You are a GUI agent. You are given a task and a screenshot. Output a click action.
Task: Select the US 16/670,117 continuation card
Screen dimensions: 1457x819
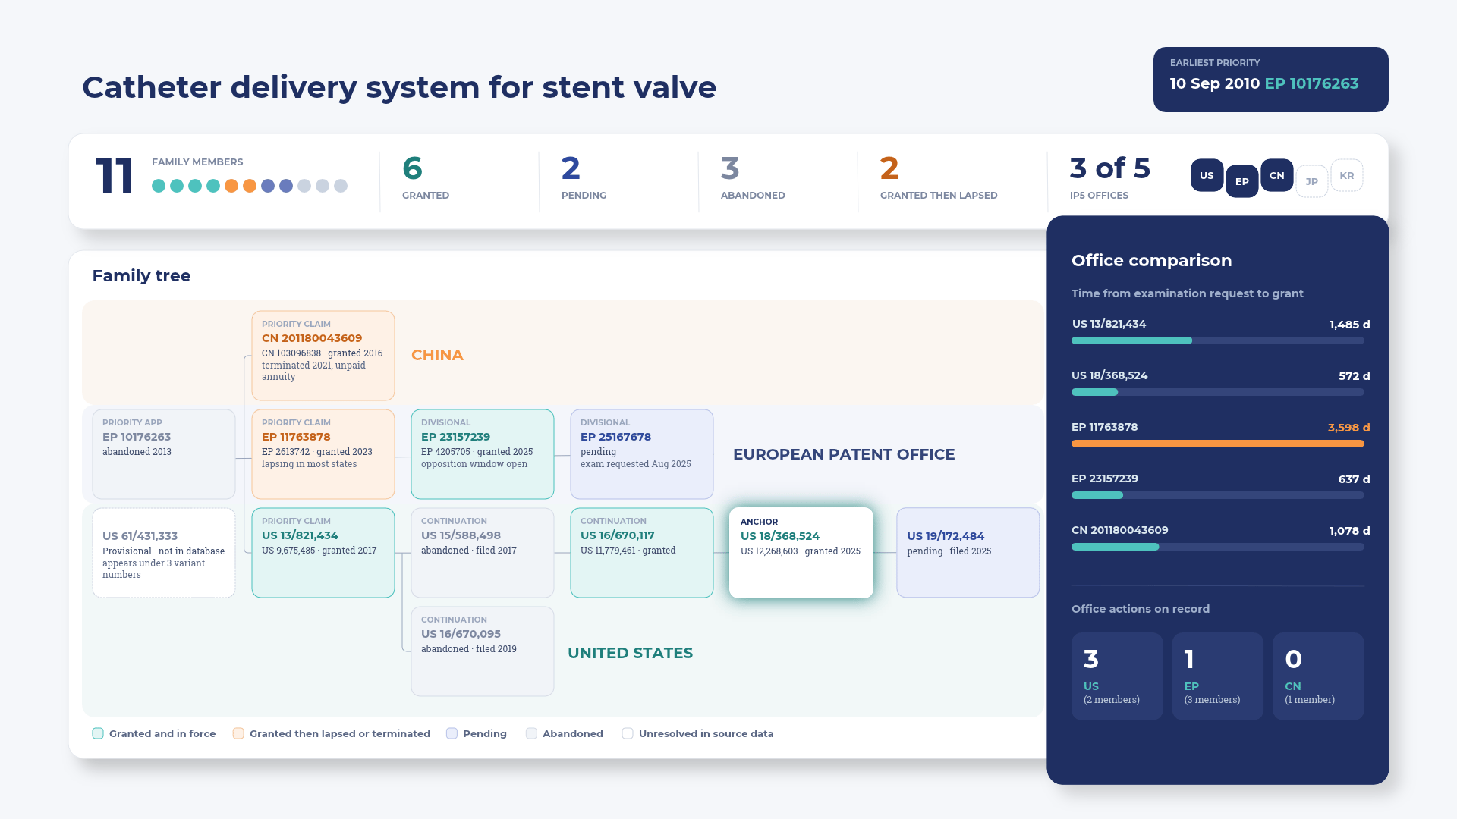click(642, 553)
